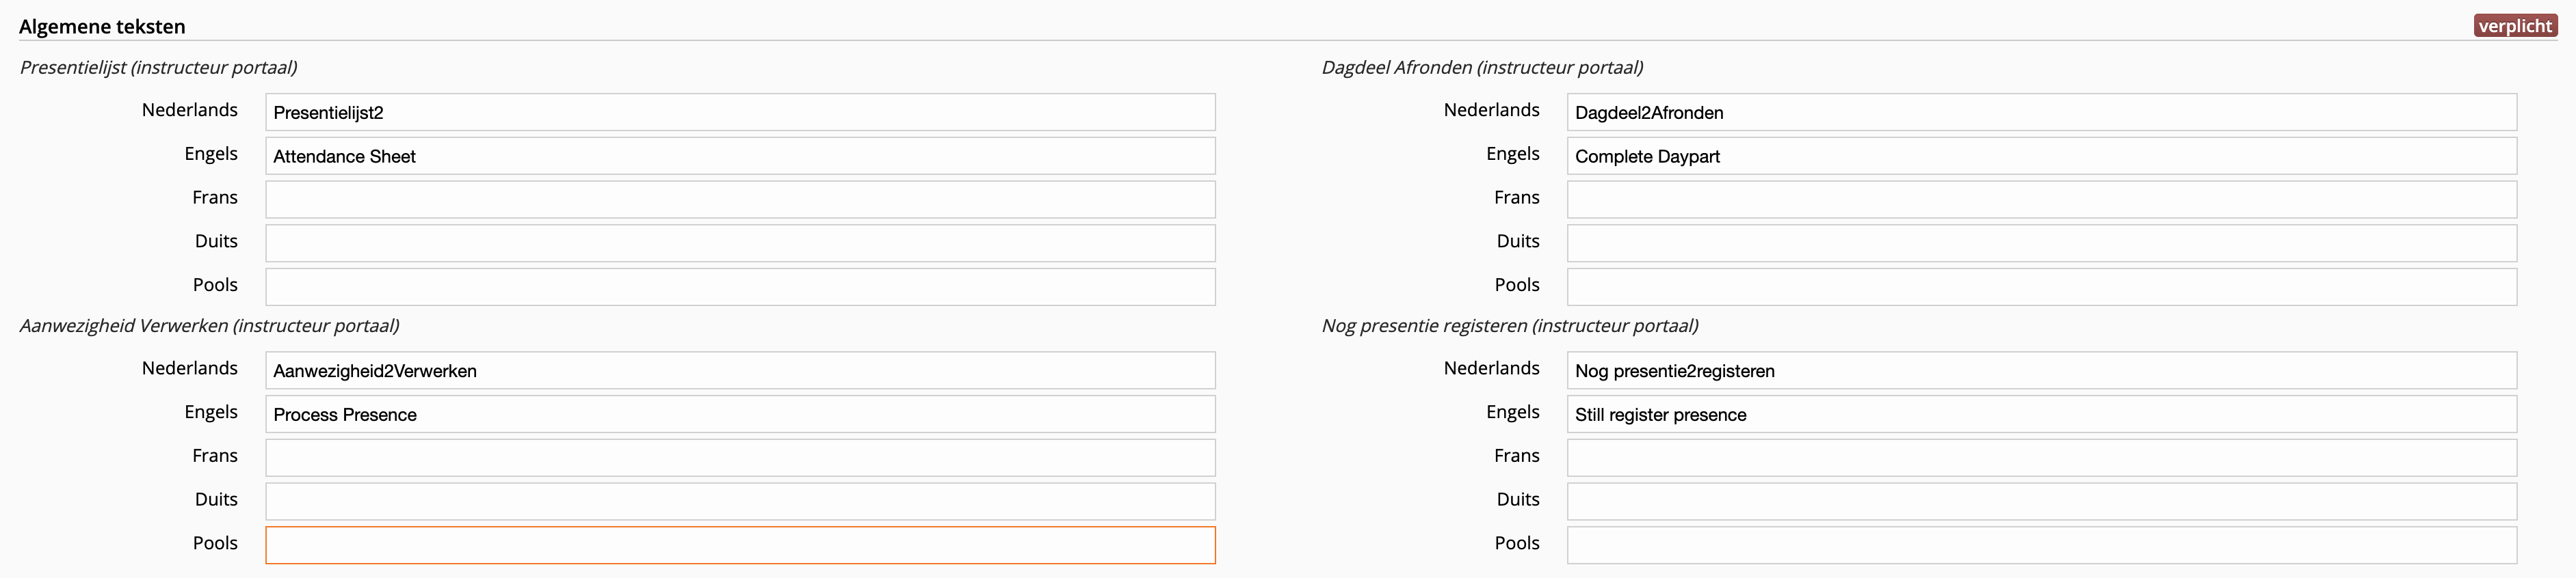Focus the Frans field under Presentielijst
Screen dimensions: 2576x578
pos(740,199)
